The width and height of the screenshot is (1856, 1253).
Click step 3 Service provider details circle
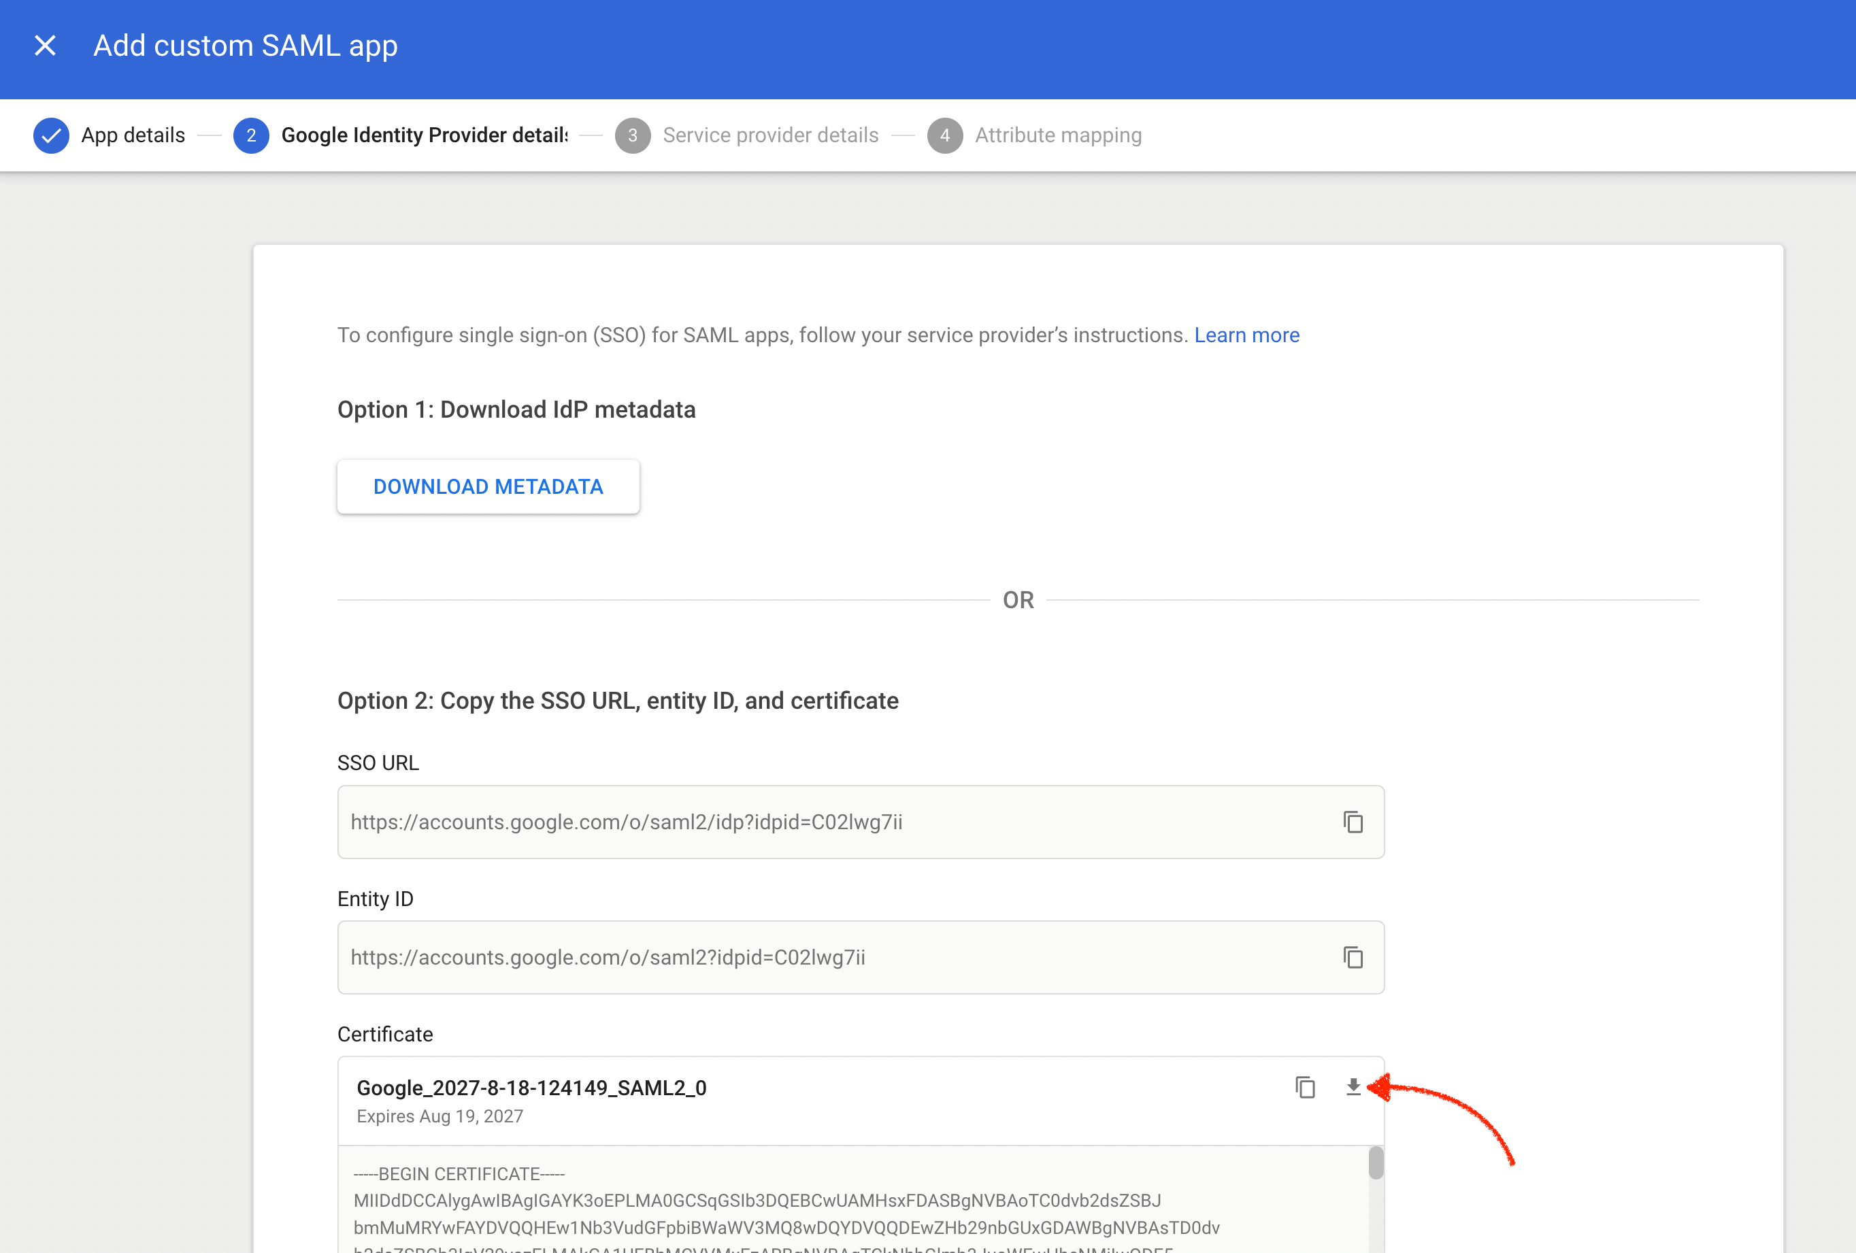[633, 135]
